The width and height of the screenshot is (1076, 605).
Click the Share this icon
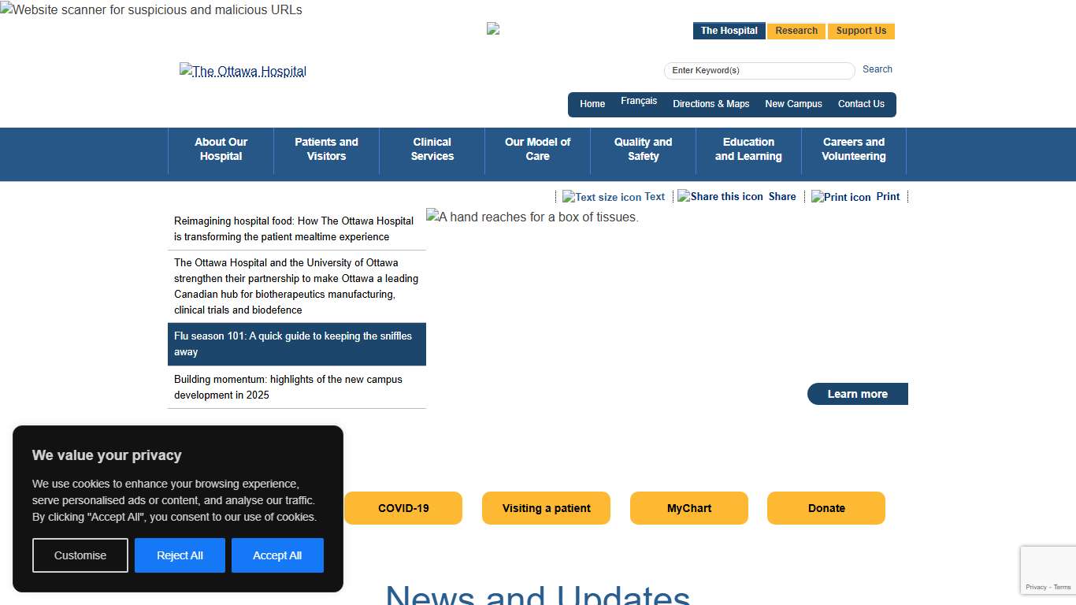pyautogui.click(x=720, y=196)
